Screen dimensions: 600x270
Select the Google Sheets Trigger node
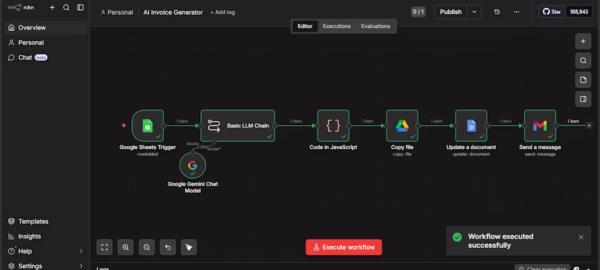148,126
